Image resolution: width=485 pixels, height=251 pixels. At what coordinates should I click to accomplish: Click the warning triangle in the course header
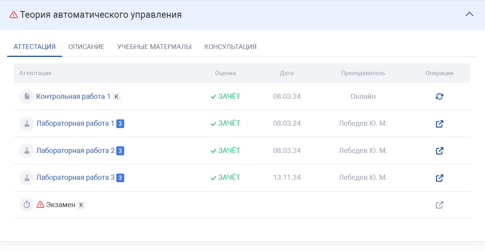click(14, 15)
